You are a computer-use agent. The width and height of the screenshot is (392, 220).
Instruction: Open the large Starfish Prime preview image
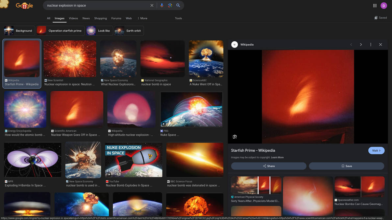tap(308, 97)
